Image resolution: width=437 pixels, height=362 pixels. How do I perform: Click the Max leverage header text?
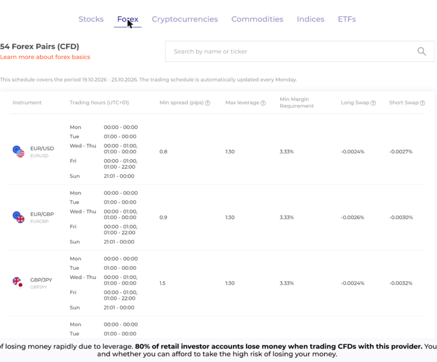[x=242, y=103]
